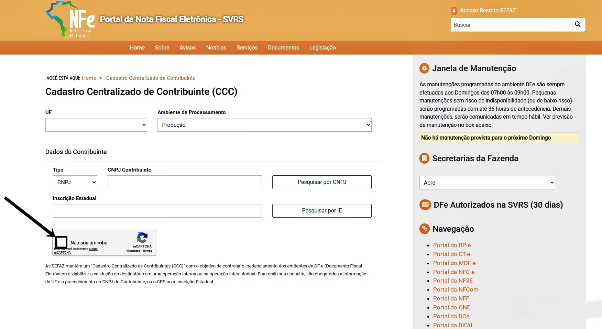Open the Tipo CNPJ dropdown
The image size is (602, 329).
click(75, 182)
